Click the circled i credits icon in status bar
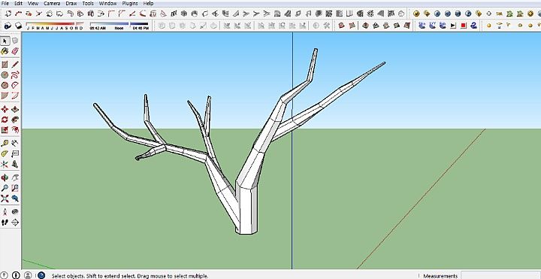 point(17,275)
